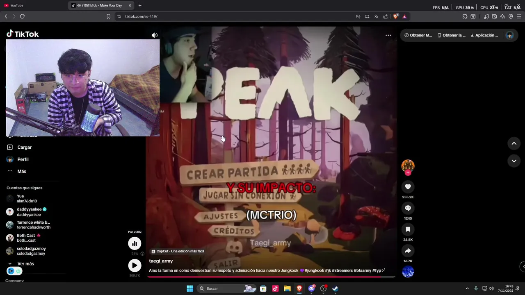This screenshot has height=295, width=525.
Task: Open video sound disc thumbnail
Action: (x=408, y=272)
